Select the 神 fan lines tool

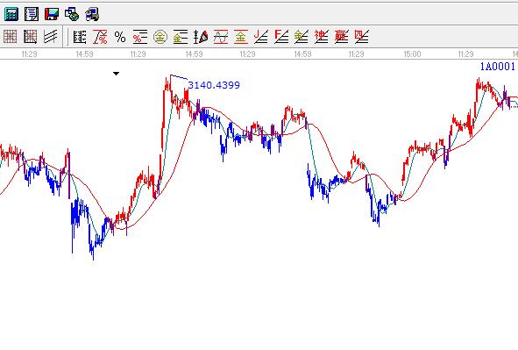click(322, 37)
